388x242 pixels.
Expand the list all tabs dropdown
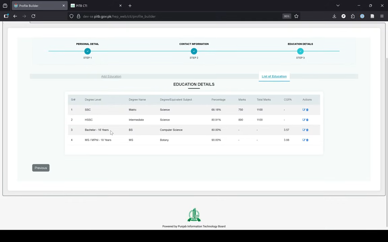(x=338, y=6)
